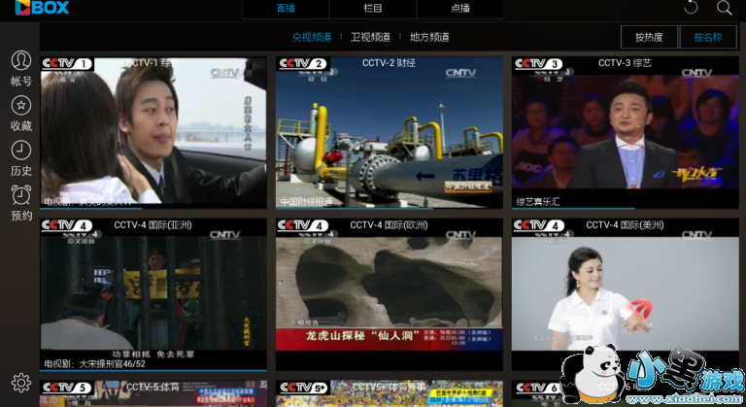Select the 地方频道 category
This screenshot has width=746, height=407.
[x=429, y=37]
